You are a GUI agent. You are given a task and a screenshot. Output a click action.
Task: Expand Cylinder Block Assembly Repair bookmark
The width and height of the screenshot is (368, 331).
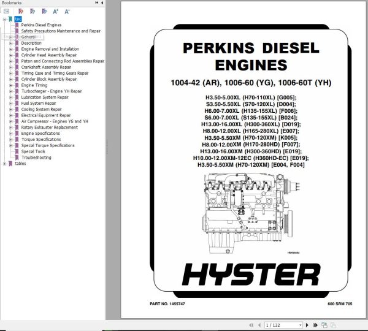(x=11, y=79)
